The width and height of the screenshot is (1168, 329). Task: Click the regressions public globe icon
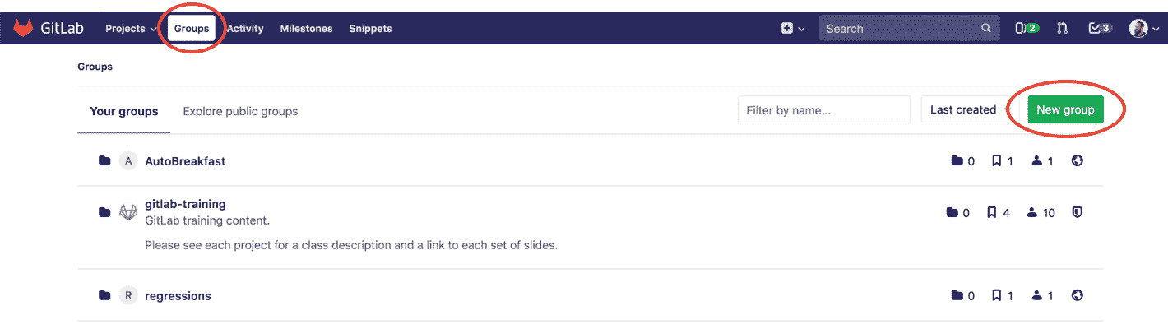pyautogui.click(x=1078, y=295)
